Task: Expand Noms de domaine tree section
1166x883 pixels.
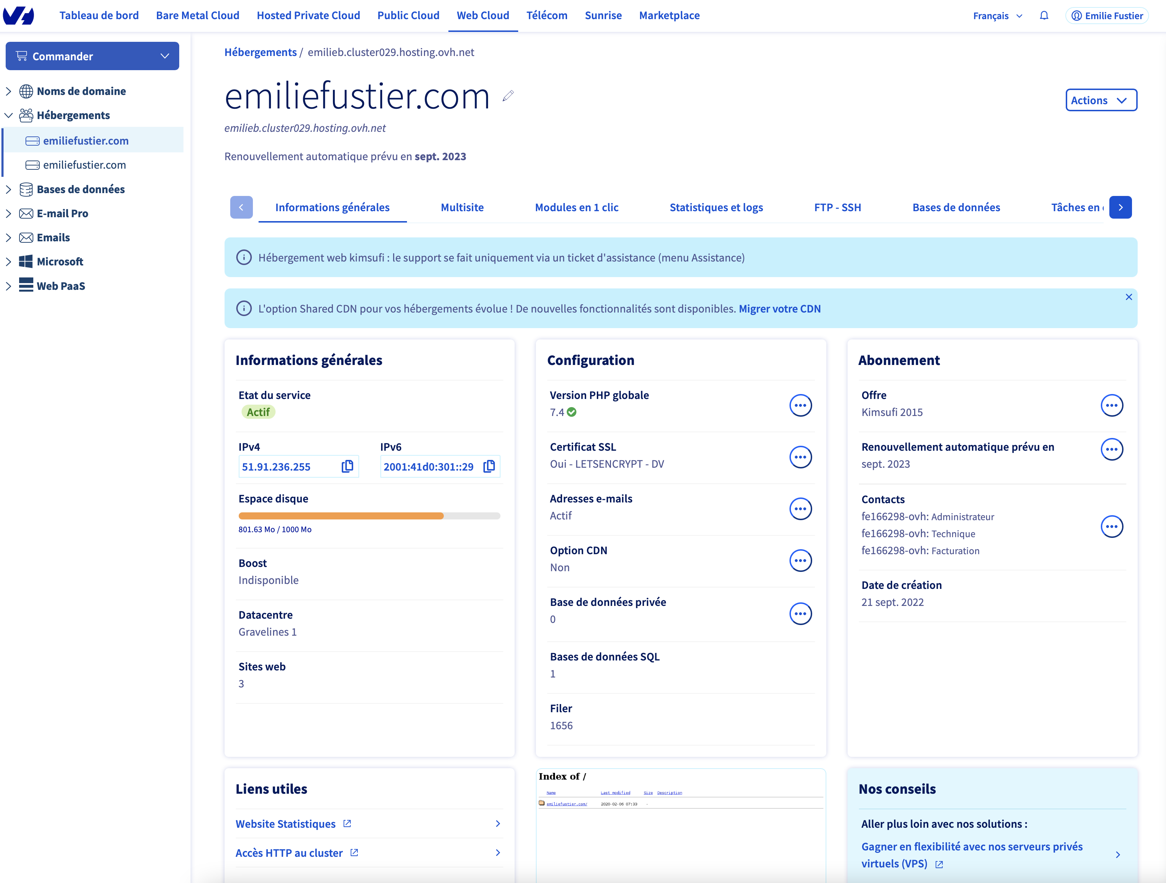Action: (x=9, y=91)
